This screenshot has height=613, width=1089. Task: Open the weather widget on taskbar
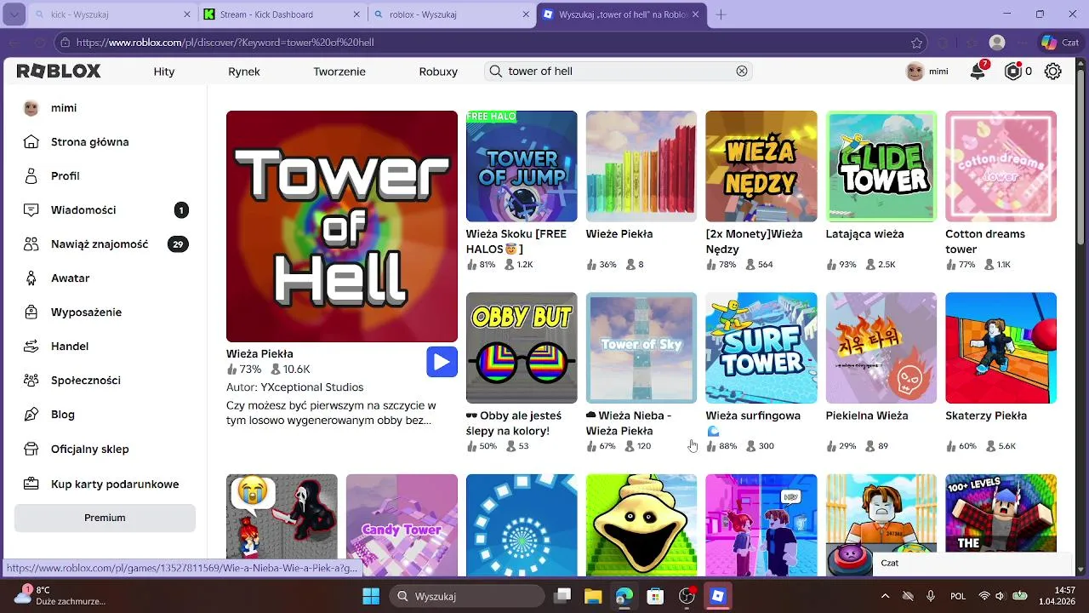(60, 595)
